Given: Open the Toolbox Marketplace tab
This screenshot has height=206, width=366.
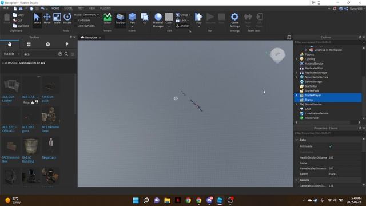Looking at the screenshot, I should click(x=10, y=45).
